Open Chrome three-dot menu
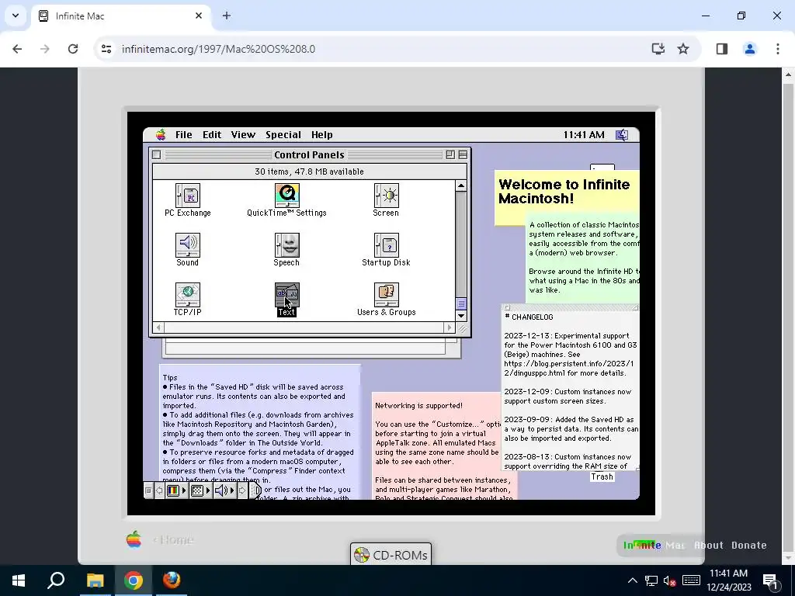This screenshot has width=795, height=596. click(x=777, y=49)
